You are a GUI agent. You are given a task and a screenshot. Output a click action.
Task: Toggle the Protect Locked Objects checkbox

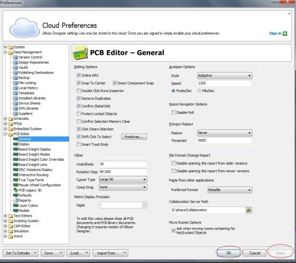[x=79, y=113]
